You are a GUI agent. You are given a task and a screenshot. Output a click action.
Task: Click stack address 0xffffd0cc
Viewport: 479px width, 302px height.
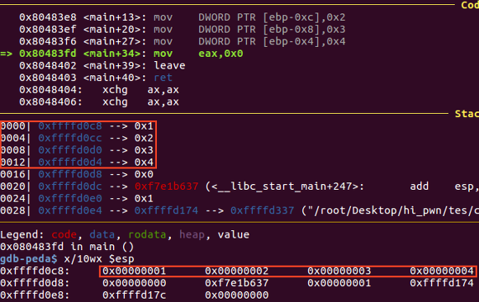point(70,138)
